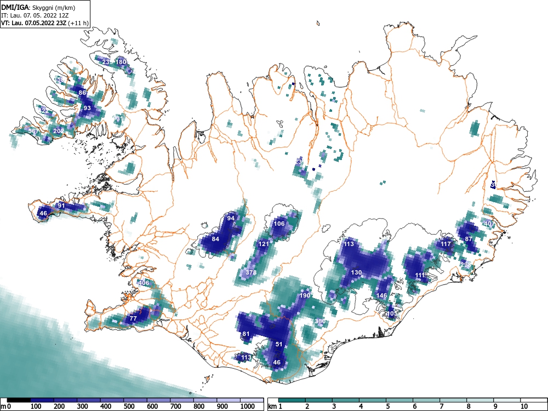Click the teal swatch between km 5 and 6

pos(399,400)
